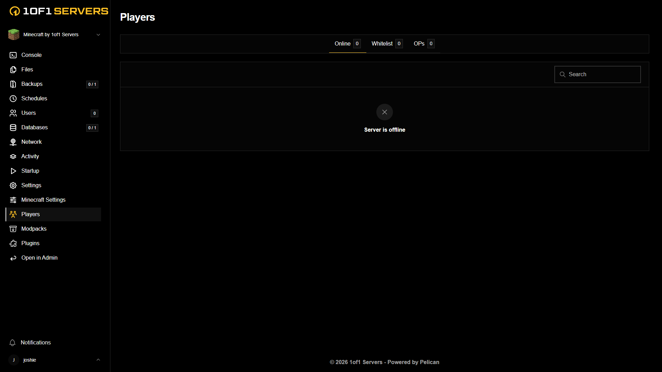Click the Users 0 count badge
The width and height of the screenshot is (662, 372).
tap(95, 113)
